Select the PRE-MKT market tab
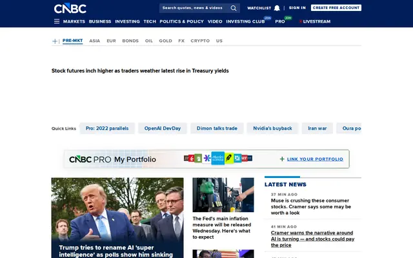The height and width of the screenshot is (258, 413). [x=73, y=41]
